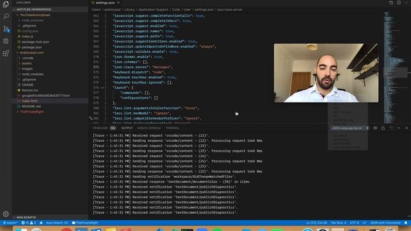Open the editor More Actions menu
The width and height of the screenshot is (411, 231).
(407, 3)
